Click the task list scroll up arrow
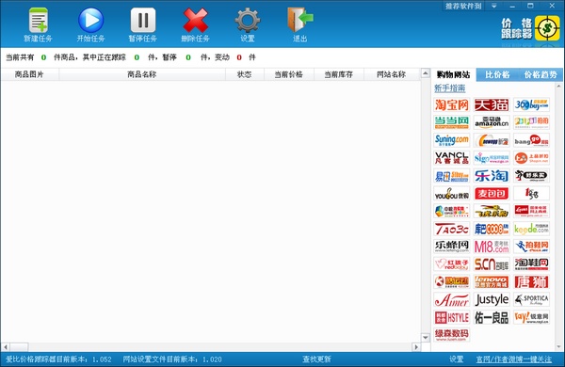This screenshot has height=367, width=565. coord(426,73)
